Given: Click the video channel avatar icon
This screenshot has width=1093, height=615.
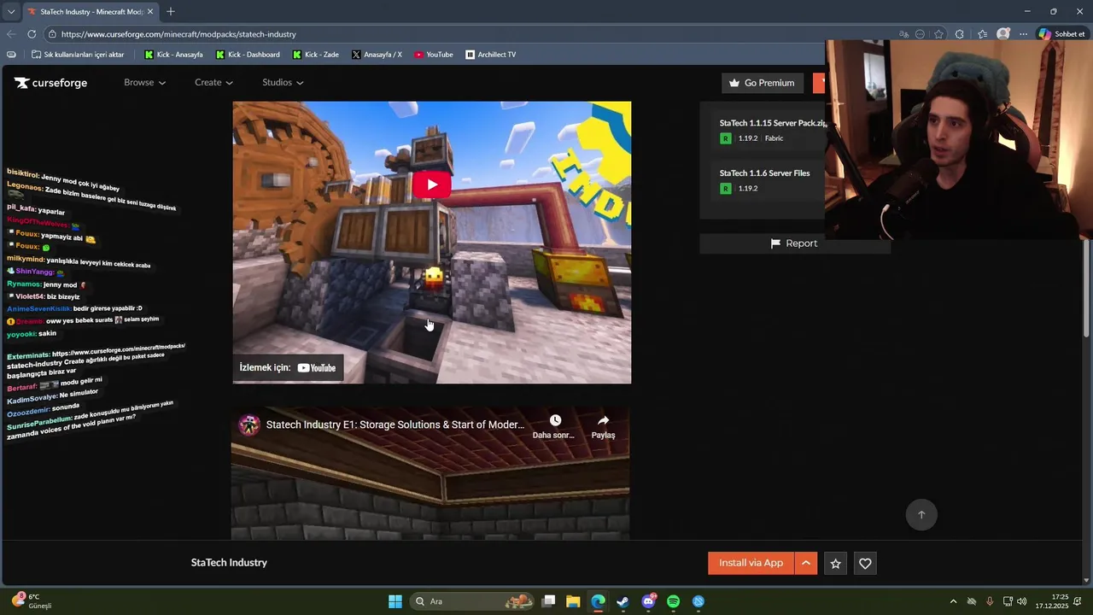Looking at the screenshot, I should coord(249,425).
